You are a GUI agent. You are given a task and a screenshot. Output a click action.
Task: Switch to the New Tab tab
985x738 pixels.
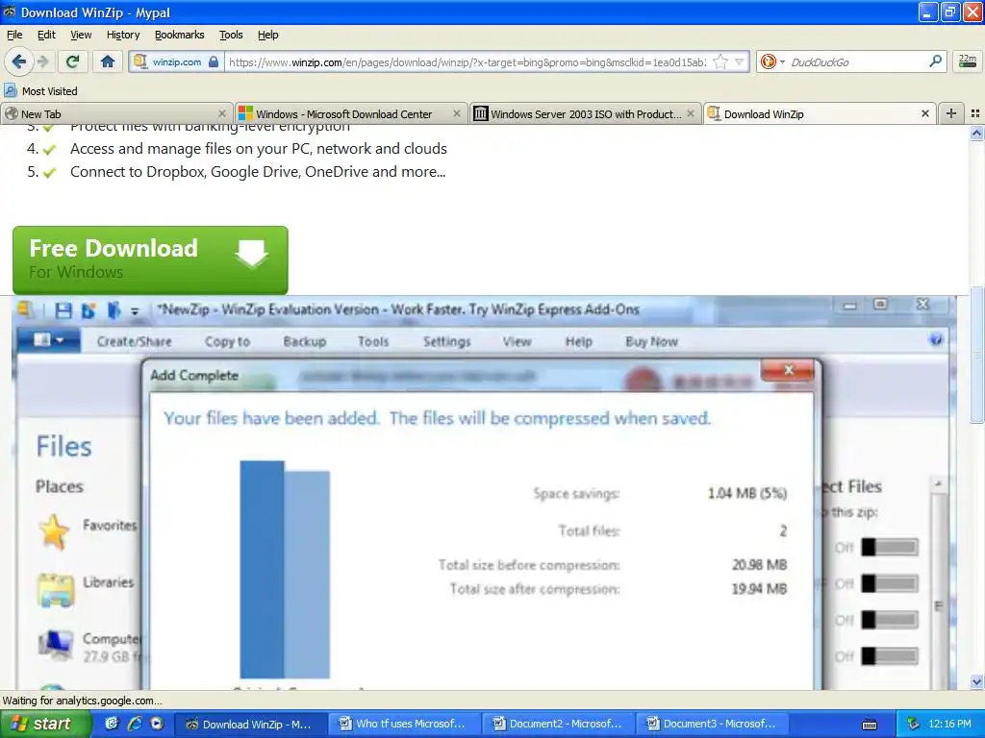[x=116, y=113]
